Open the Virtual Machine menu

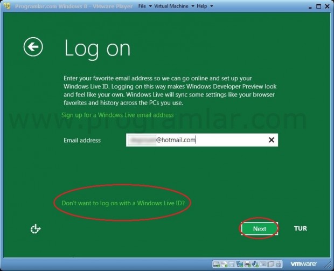[x=171, y=6]
